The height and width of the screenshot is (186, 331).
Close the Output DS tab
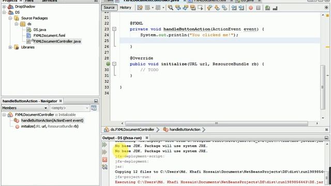click(x=147, y=138)
